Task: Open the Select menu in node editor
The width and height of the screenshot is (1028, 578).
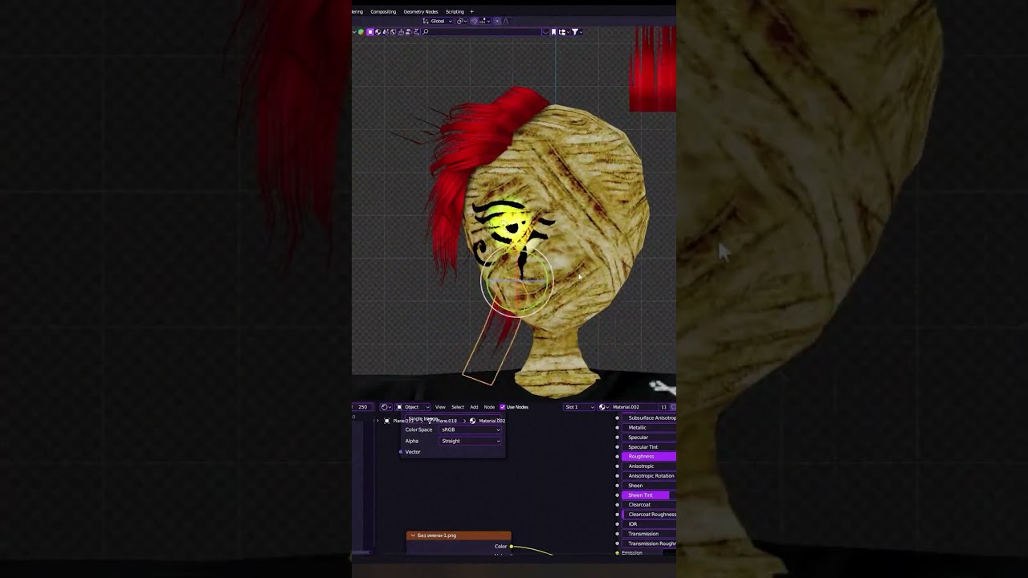Action: pos(458,407)
